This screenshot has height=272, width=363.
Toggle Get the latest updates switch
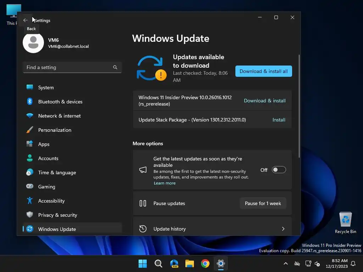(279, 170)
